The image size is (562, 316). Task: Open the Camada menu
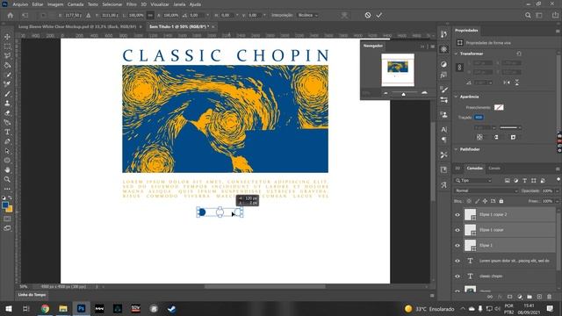coord(76,4)
